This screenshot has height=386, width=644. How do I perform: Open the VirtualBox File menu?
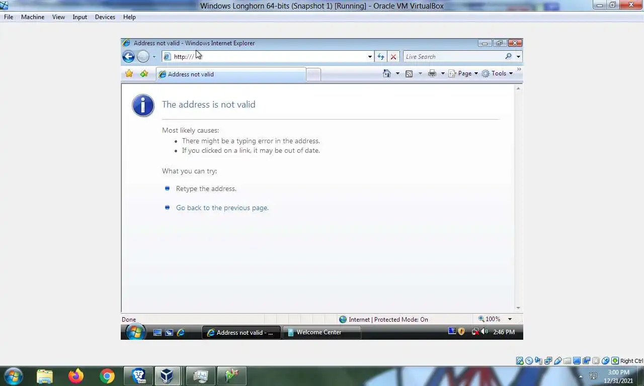coord(9,17)
